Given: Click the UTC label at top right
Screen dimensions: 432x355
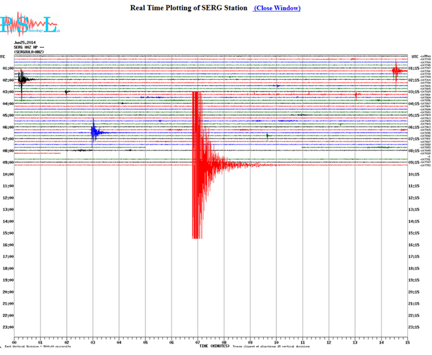Looking at the screenshot, I should [415, 57].
